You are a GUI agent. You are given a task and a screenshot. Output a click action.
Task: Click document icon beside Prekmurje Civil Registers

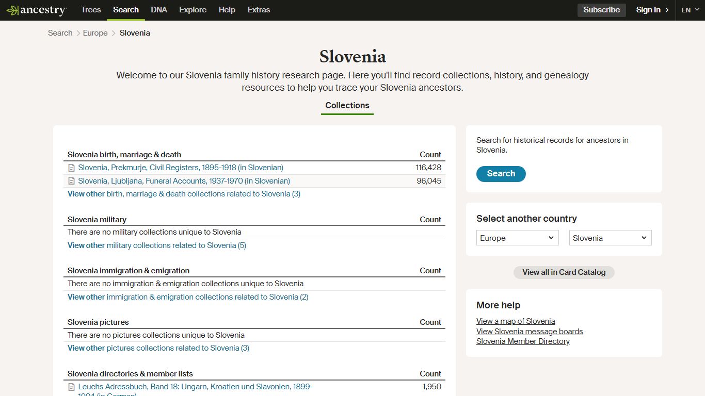pos(72,168)
